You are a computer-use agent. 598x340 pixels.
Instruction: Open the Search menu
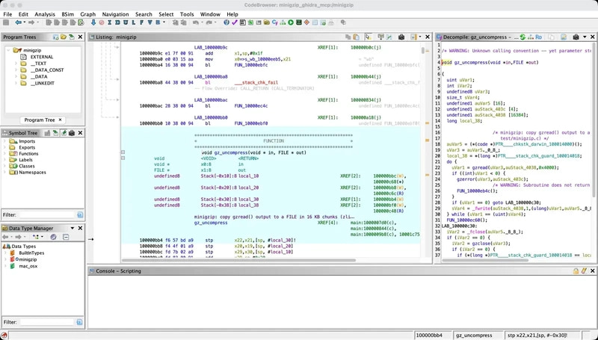pyautogui.click(x=144, y=14)
